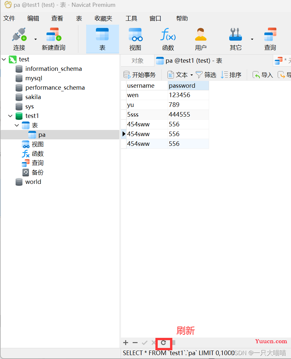Open the 表 menu in menu bar
This screenshot has width=291, height=359.
coord(79,18)
